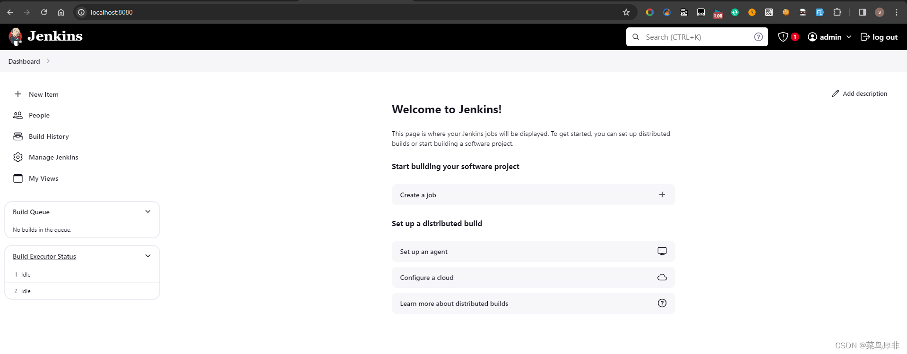
Task: Click the broom cleaner extension icon
Action: [667, 12]
